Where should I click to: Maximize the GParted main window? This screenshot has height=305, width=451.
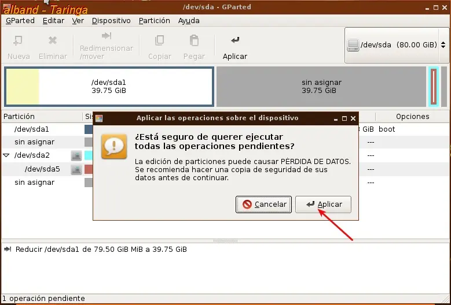[436, 8]
